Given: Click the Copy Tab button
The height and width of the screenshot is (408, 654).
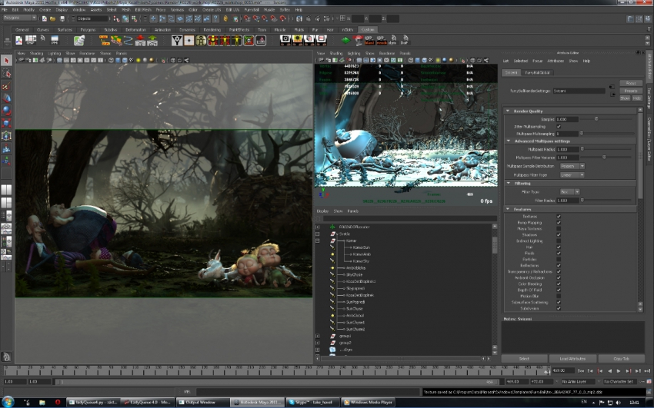Looking at the screenshot, I should pyautogui.click(x=621, y=359).
